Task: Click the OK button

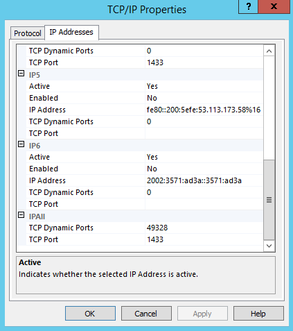Action: point(90,314)
